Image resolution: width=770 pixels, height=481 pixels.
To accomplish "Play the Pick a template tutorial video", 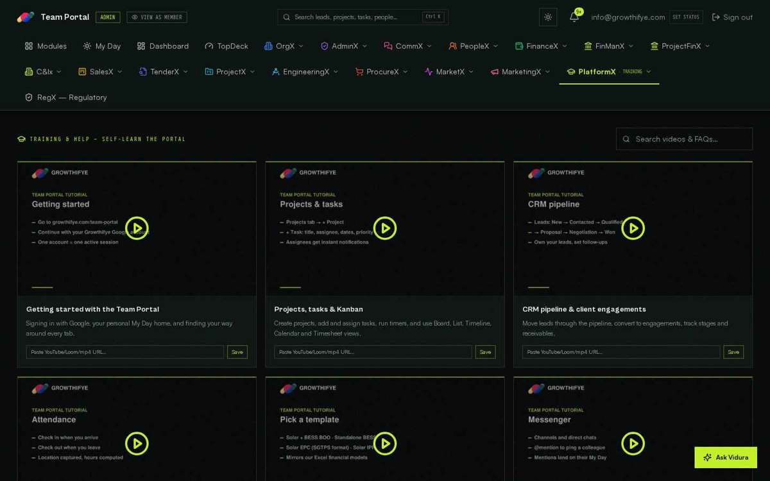I will click(x=385, y=444).
